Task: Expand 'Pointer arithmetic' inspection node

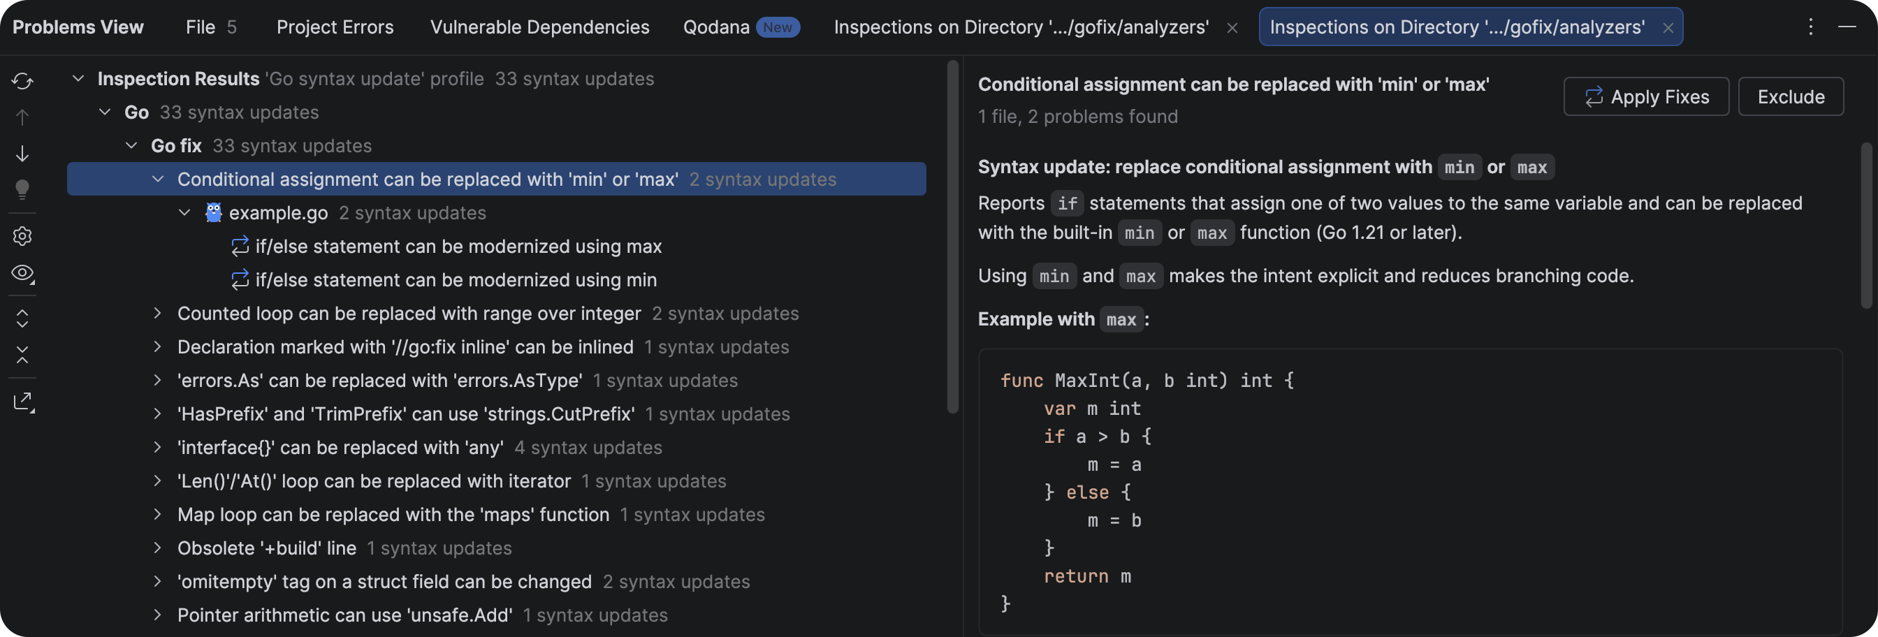Action: pos(157,615)
